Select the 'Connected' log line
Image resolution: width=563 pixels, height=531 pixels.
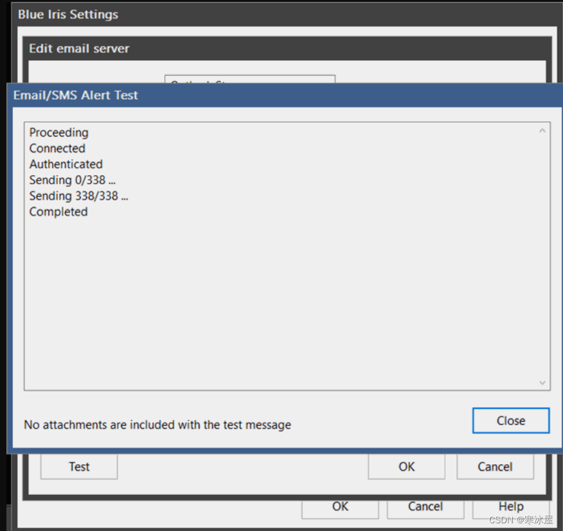[57, 148]
